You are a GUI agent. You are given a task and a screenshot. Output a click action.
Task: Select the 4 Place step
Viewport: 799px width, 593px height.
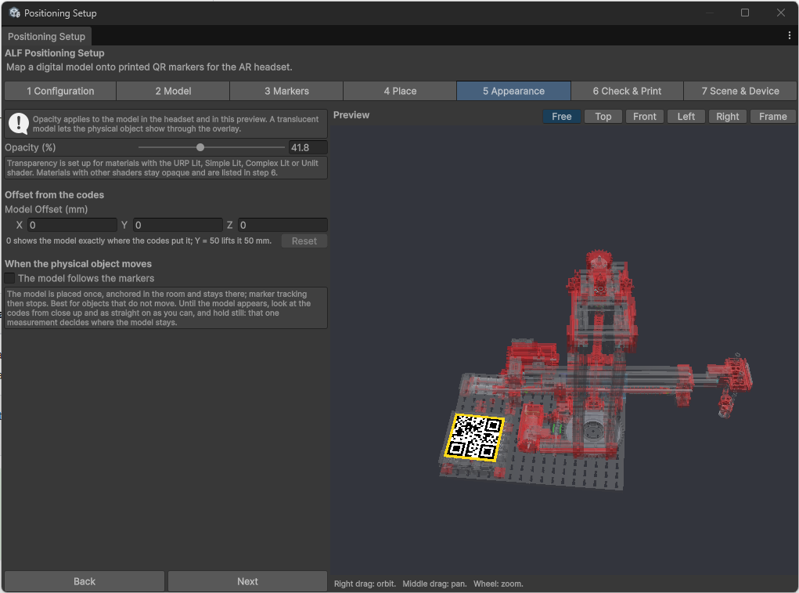click(x=400, y=91)
